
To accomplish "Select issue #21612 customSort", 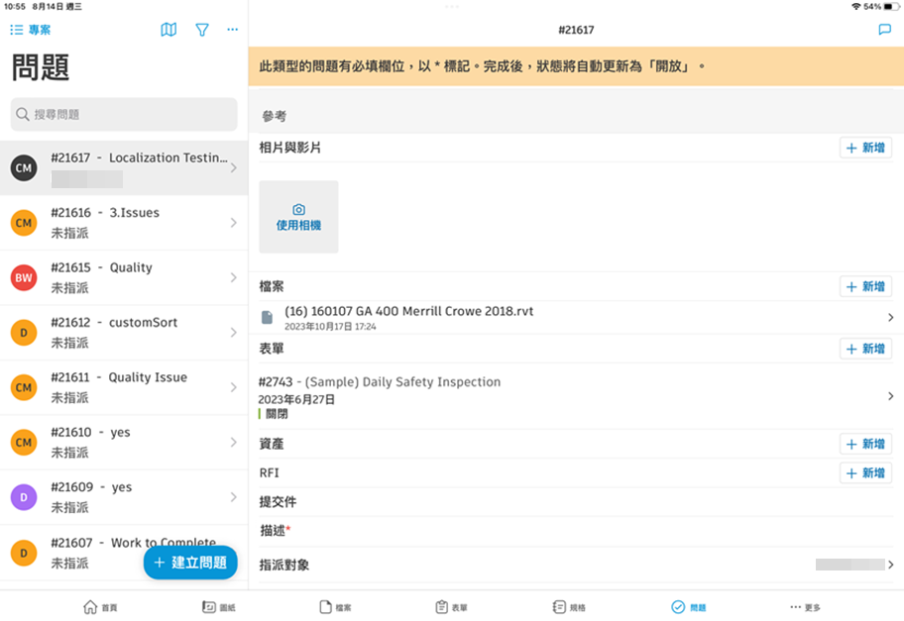I will click(x=124, y=333).
